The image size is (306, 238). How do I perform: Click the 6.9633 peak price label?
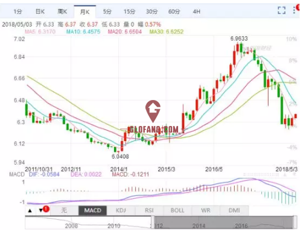239,39
